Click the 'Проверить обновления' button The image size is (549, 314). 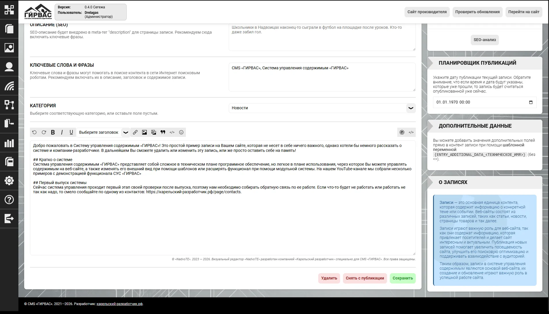click(x=477, y=12)
